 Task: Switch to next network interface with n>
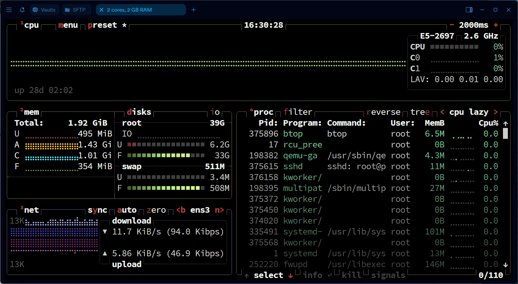(x=219, y=210)
